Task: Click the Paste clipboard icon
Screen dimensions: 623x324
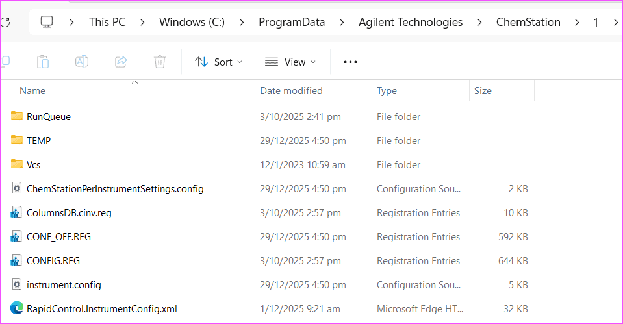Action: click(43, 62)
